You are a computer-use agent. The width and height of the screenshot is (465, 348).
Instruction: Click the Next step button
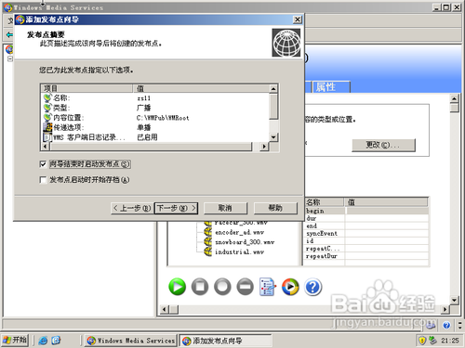coord(176,208)
